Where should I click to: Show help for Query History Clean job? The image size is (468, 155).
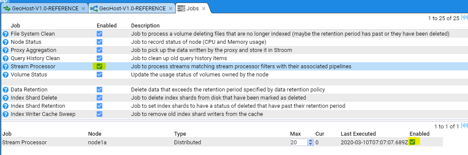point(6,58)
